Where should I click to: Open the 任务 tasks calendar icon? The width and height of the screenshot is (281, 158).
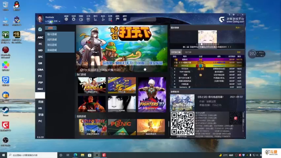click(x=110, y=19)
